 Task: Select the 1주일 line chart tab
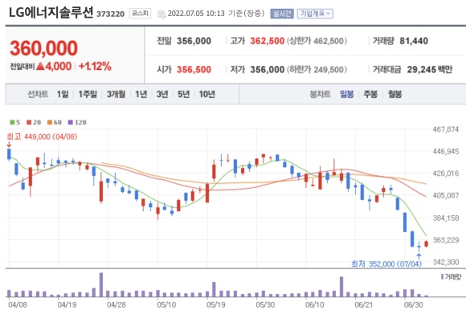(88, 95)
